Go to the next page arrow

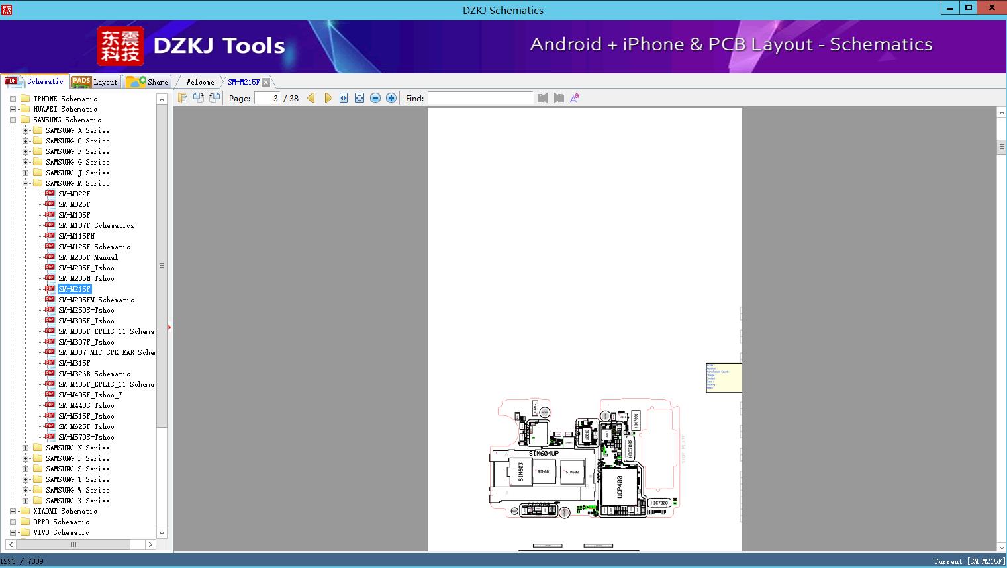pos(328,98)
